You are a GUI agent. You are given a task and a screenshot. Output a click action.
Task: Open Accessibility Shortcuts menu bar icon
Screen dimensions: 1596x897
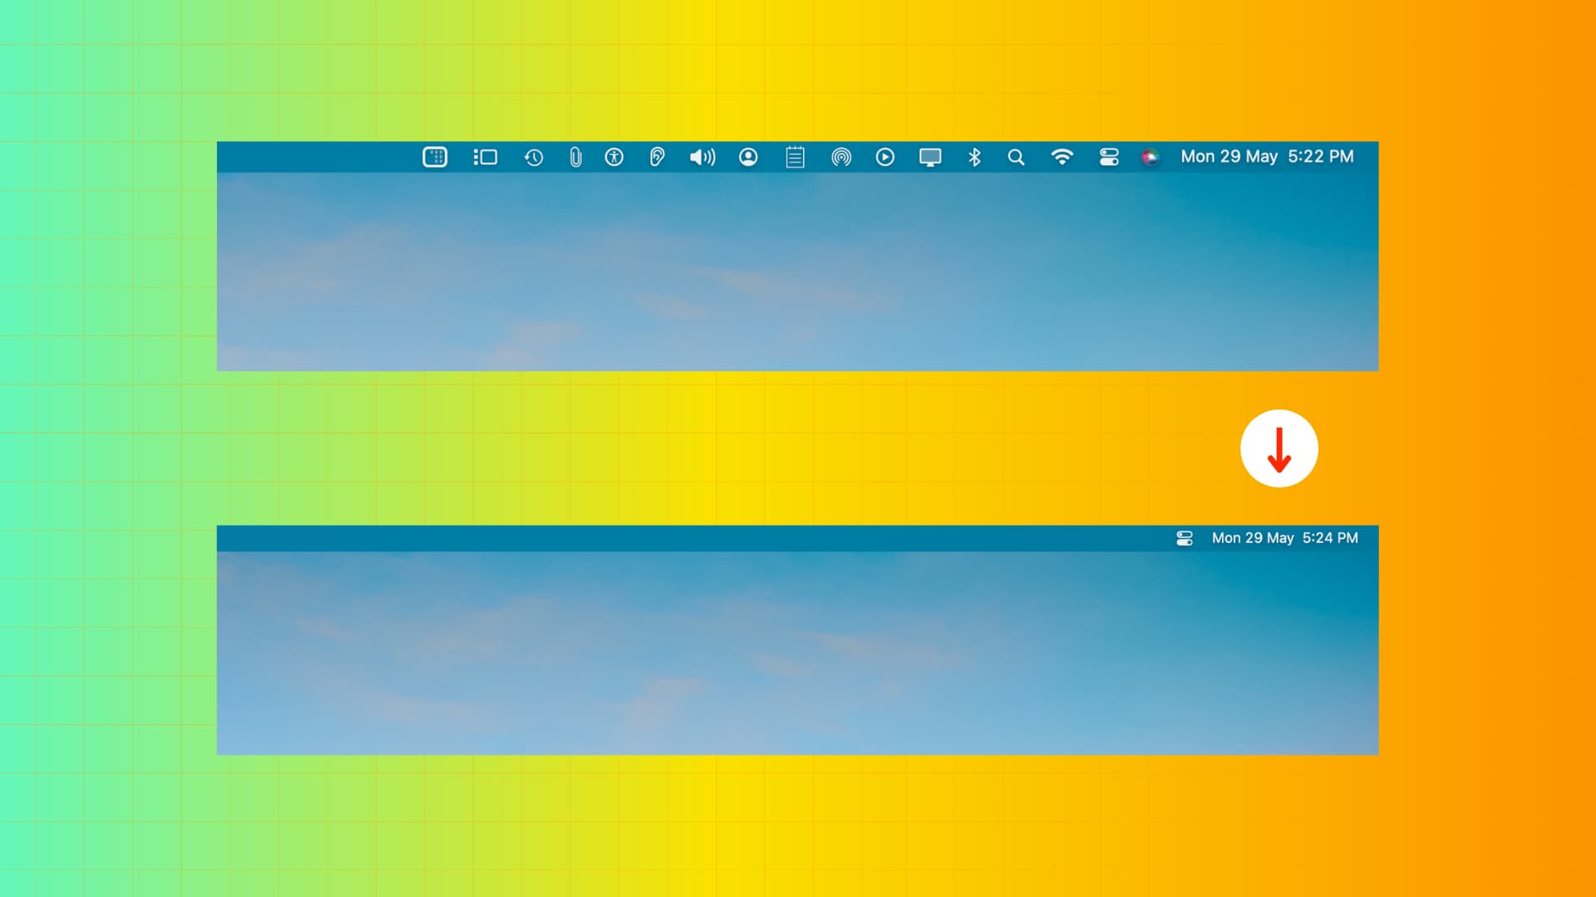pyautogui.click(x=614, y=157)
